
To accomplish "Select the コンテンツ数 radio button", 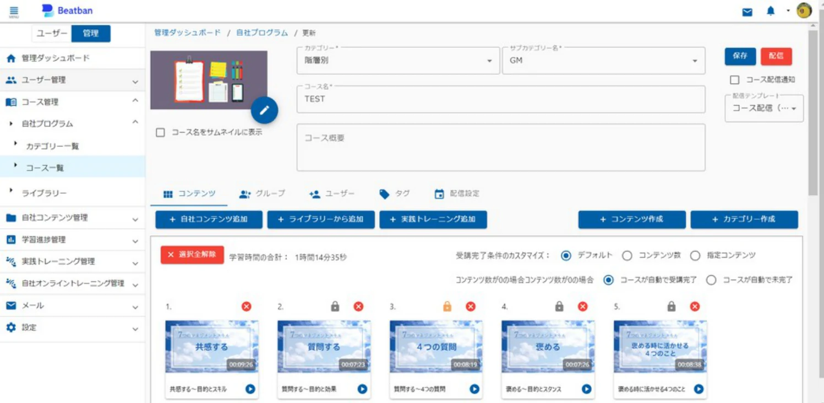I will coord(627,255).
